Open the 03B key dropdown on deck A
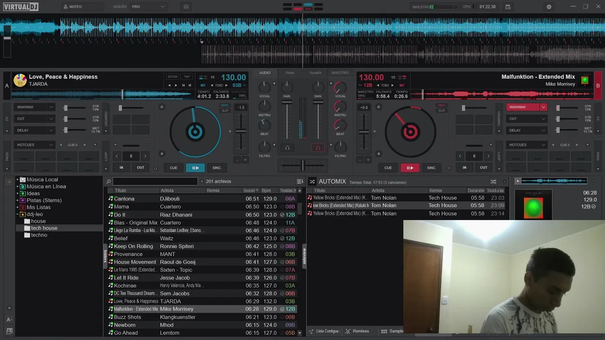Viewport: 605px width, 340px height. click(x=244, y=85)
